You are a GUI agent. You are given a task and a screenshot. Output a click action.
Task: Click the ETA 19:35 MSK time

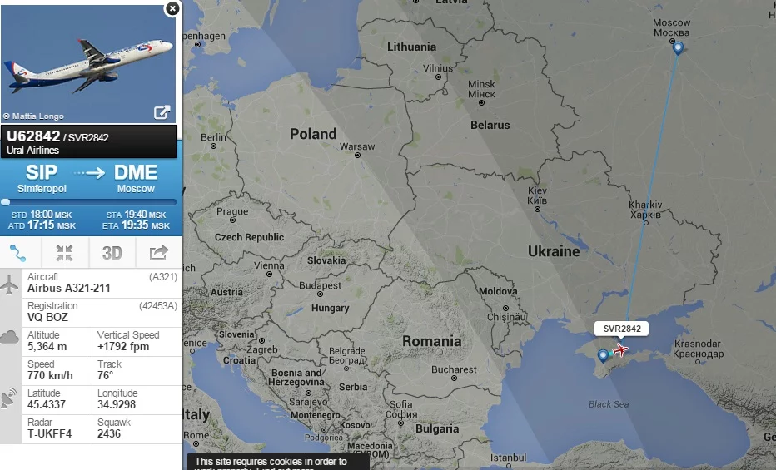coord(136,225)
